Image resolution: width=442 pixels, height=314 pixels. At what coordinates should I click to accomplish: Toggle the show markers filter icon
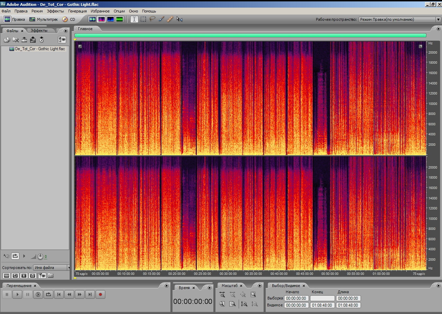click(42, 276)
